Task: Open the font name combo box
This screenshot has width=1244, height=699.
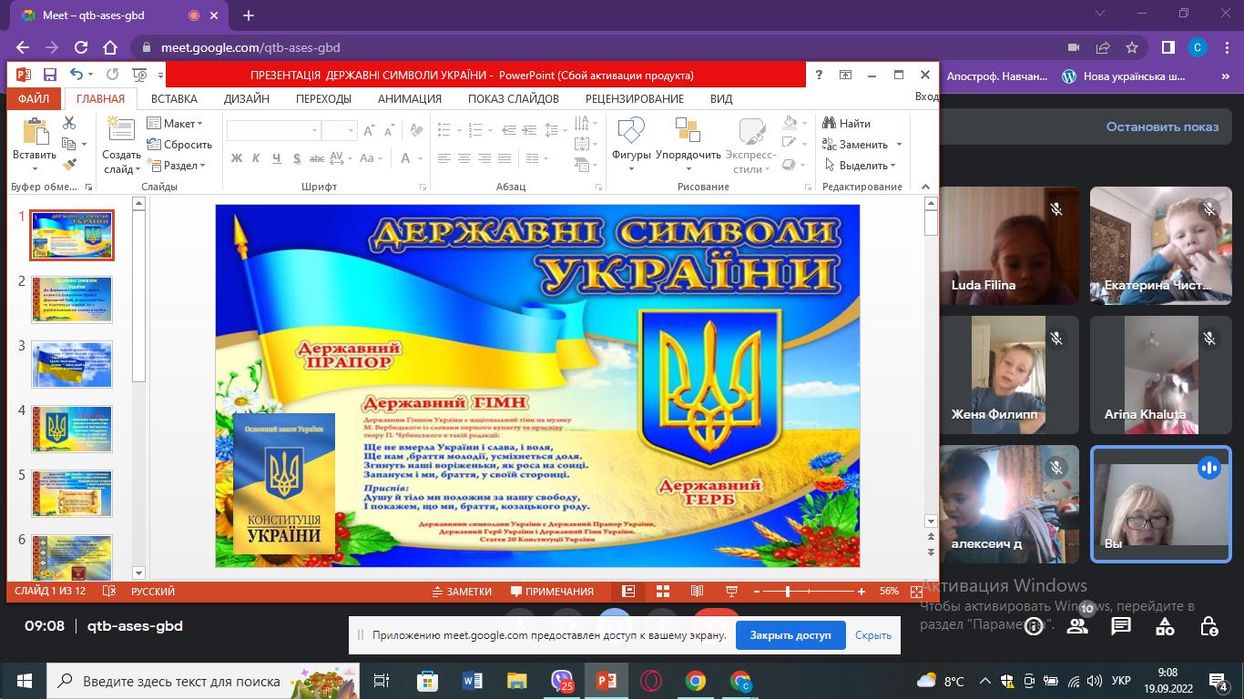Action: pos(273,131)
